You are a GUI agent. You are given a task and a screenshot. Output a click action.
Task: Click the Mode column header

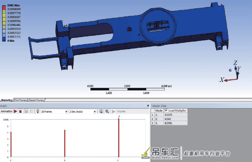[159, 110]
